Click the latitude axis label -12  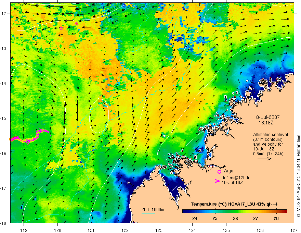[x=4, y=13]
